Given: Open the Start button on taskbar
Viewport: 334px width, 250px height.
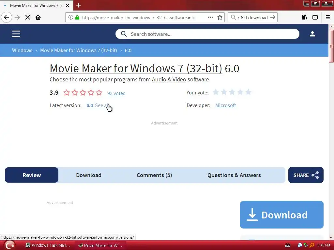Looking at the screenshot, I should pyautogui.click(x=10, y=245).
